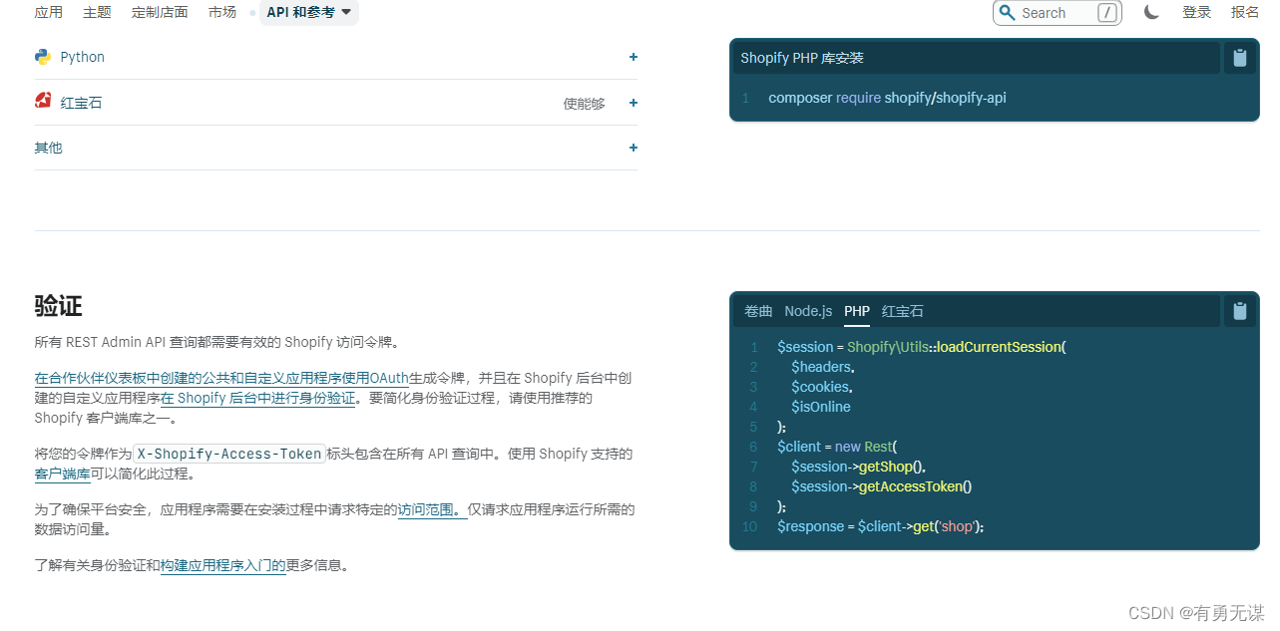The image size is (1280, 631).
Task: Click the 登录 link
Action: [x=1196, y=12]
